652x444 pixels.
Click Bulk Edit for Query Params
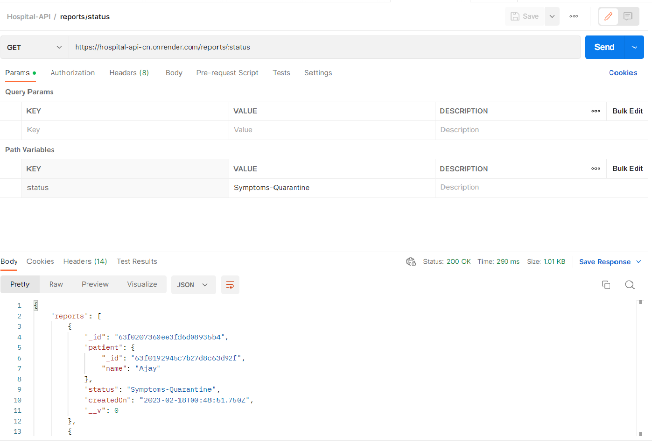(627, 111)
